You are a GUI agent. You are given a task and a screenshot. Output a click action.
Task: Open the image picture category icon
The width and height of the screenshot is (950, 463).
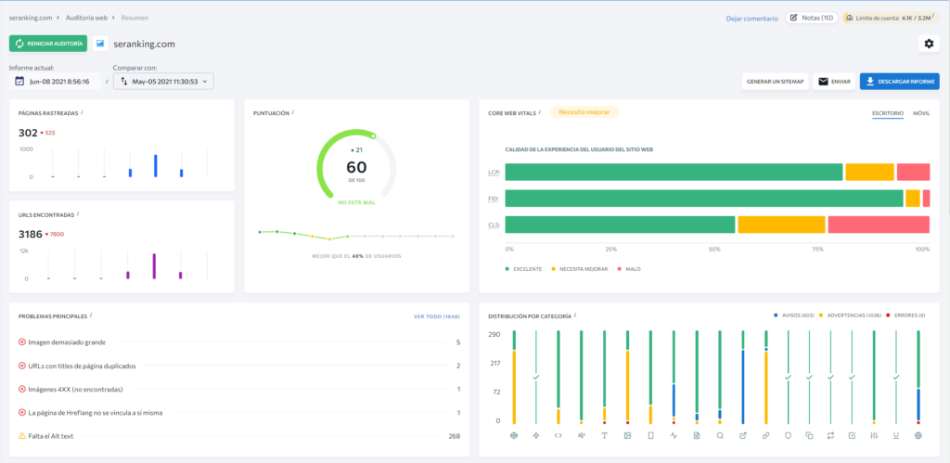[628, 435]
